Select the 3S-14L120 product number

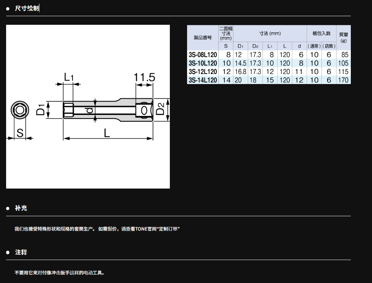pos(203,80)
